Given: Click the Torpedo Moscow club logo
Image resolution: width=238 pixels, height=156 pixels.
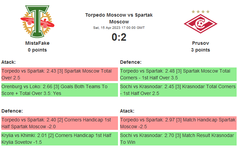Looking at the screenshot, I should coord(37,22).
